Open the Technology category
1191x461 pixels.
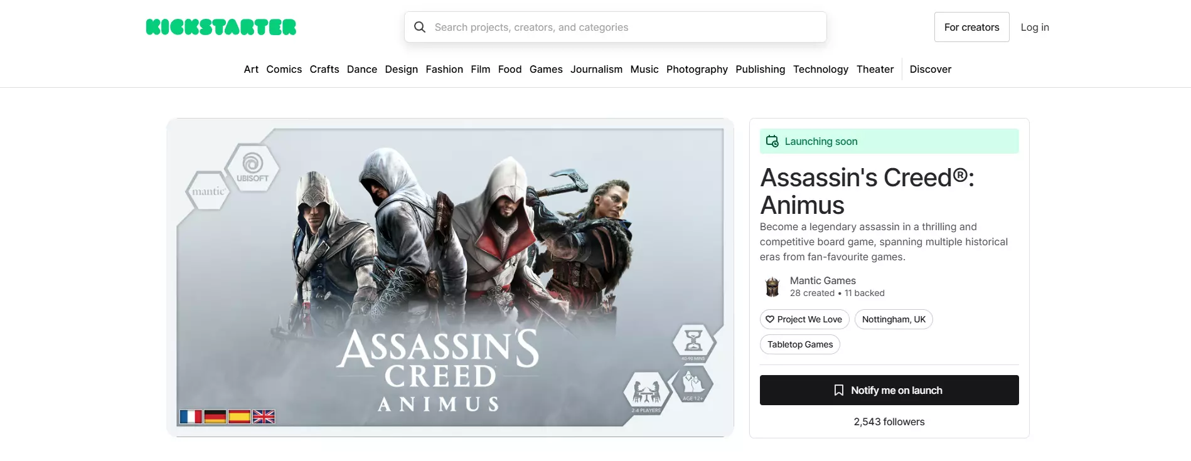point(821,69)
